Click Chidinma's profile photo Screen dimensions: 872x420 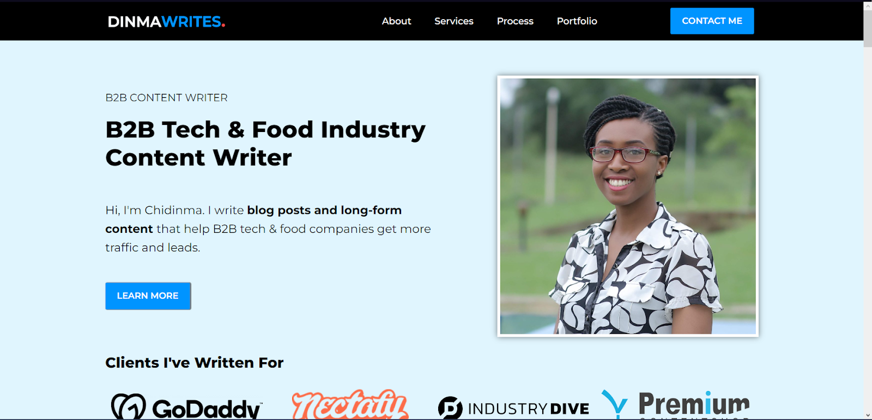628,206
